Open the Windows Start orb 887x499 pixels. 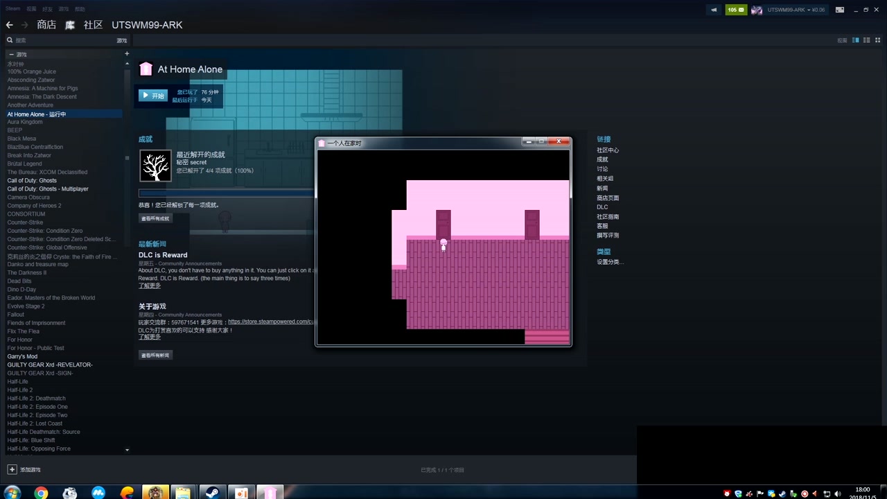click(12, 493)
